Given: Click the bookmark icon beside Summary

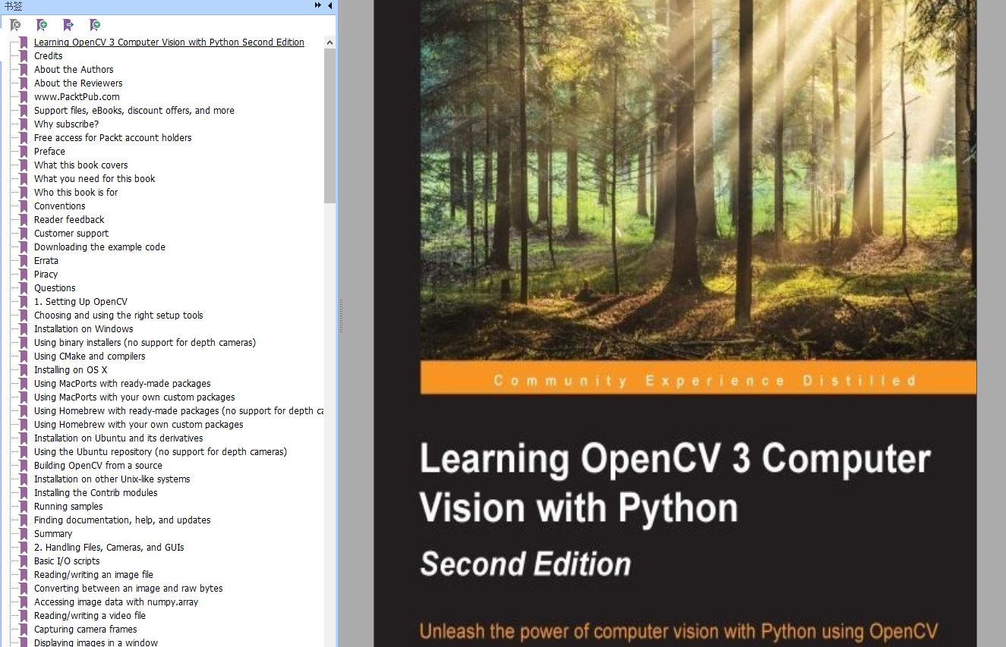Looking at the screenshot, I should click(24, 534).
